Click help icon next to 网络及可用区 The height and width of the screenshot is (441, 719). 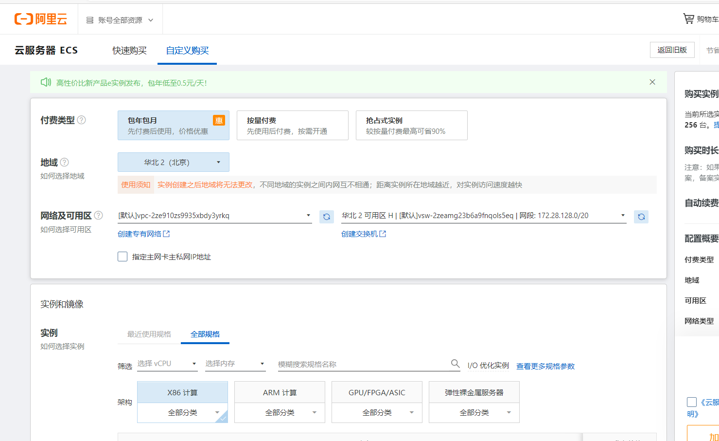[x=98, y=215]
